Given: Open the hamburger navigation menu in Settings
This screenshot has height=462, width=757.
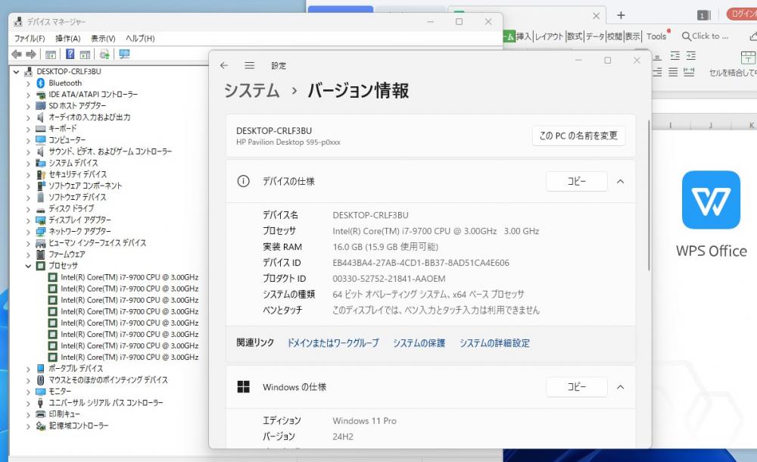Looking at the screenshot, I should point(249,65).
